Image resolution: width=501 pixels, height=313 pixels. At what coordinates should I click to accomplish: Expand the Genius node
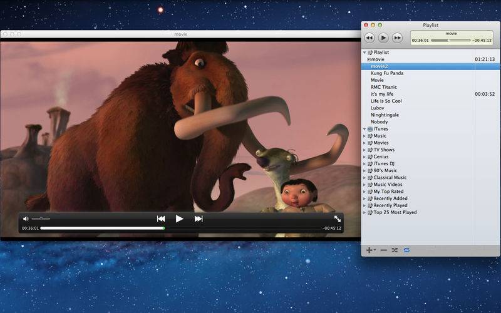click(364, 157)
